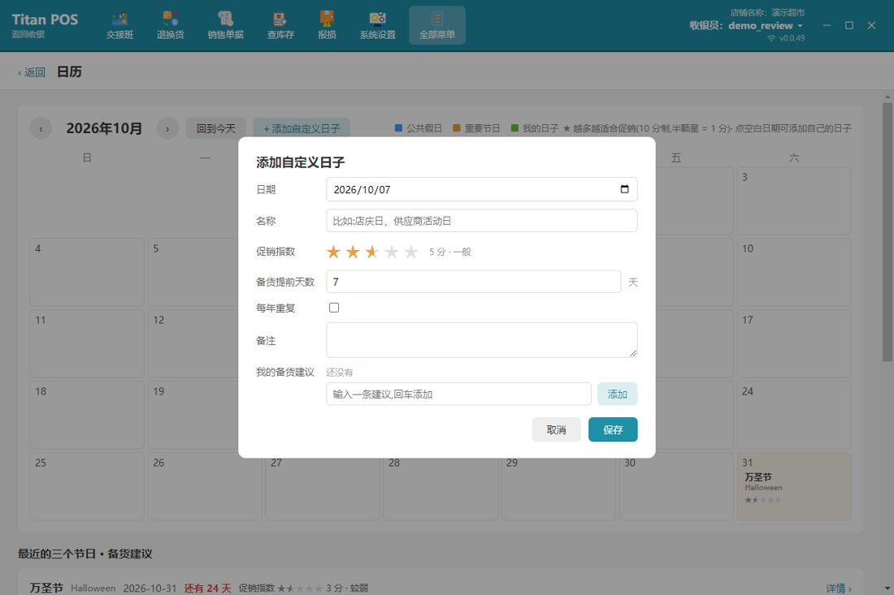
Task: Focus the stocking suggestion input field
Action: (x=459, y=394)
